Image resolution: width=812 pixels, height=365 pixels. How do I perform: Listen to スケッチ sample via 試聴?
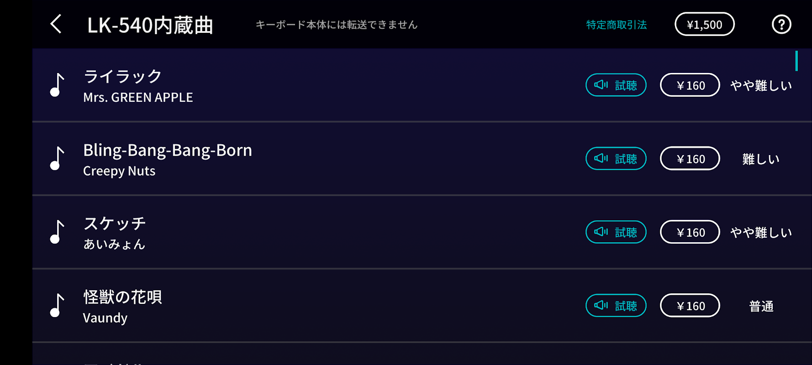coord(616,232)
